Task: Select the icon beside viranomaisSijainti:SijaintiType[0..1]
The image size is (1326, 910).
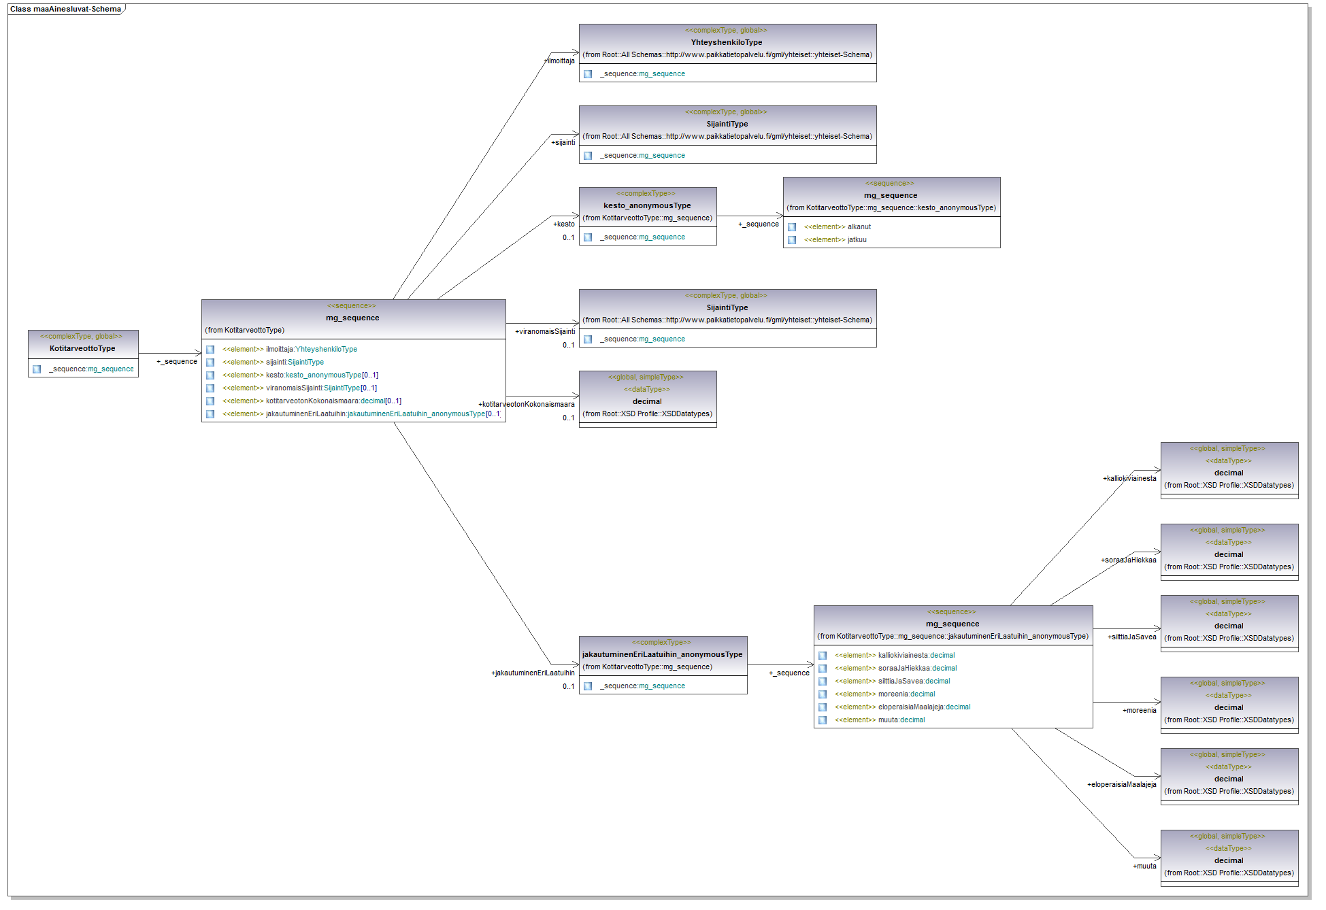Action: coord(210,388)
